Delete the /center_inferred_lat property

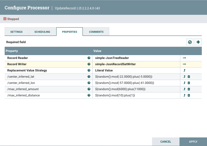[x=189, y=77]
